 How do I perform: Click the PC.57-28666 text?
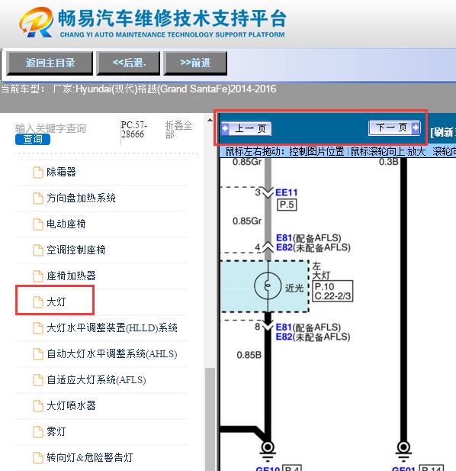pyautogui.click(x=133, y=130)
